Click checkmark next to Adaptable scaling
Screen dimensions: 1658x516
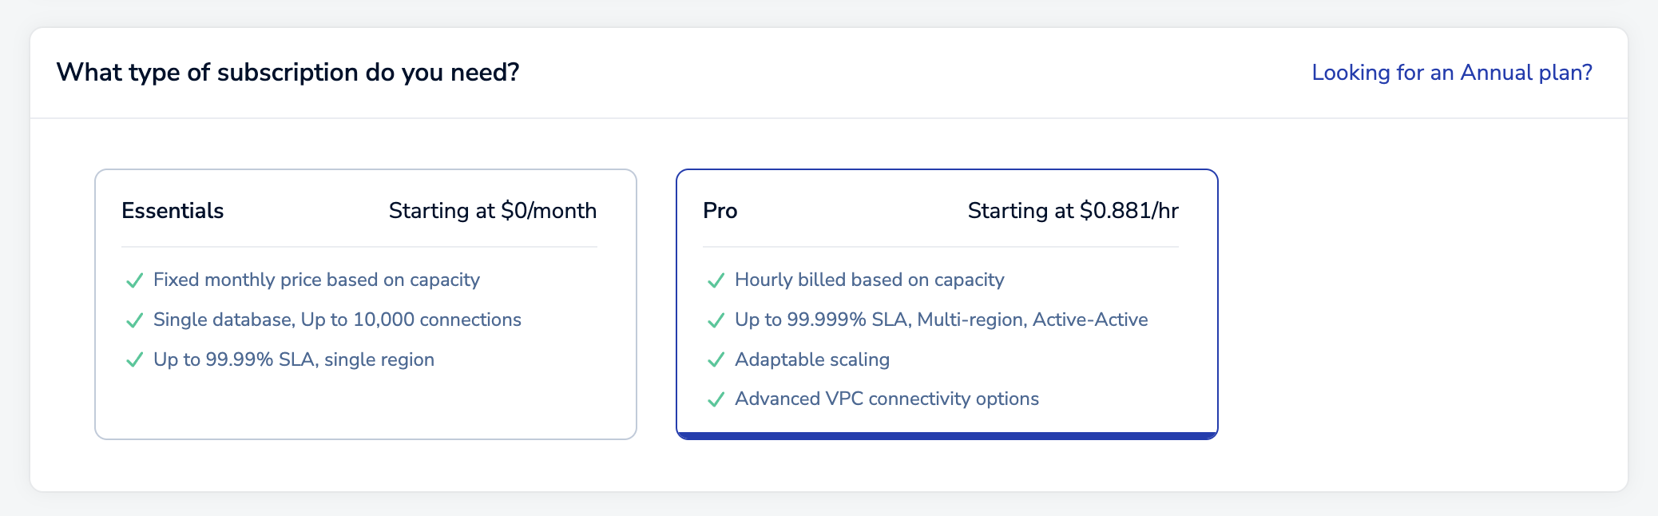[716, 360]
